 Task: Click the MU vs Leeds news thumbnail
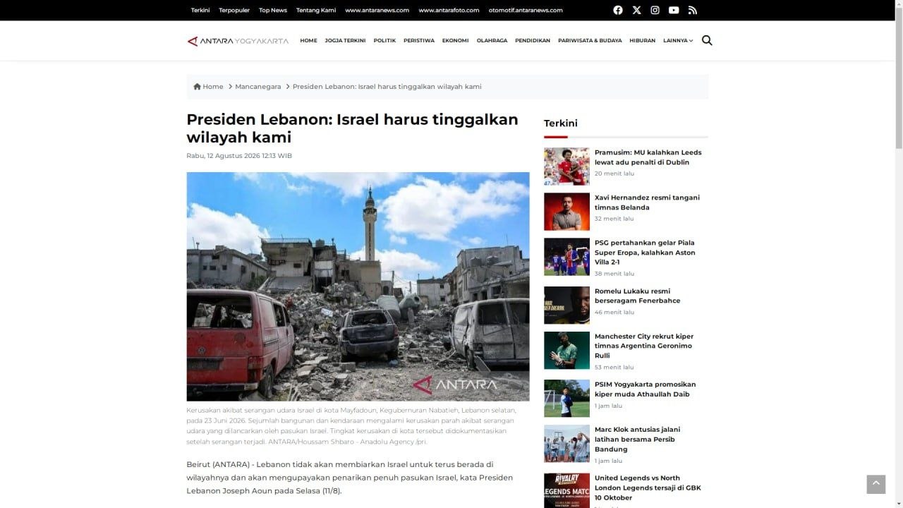(x=566, y=167)
